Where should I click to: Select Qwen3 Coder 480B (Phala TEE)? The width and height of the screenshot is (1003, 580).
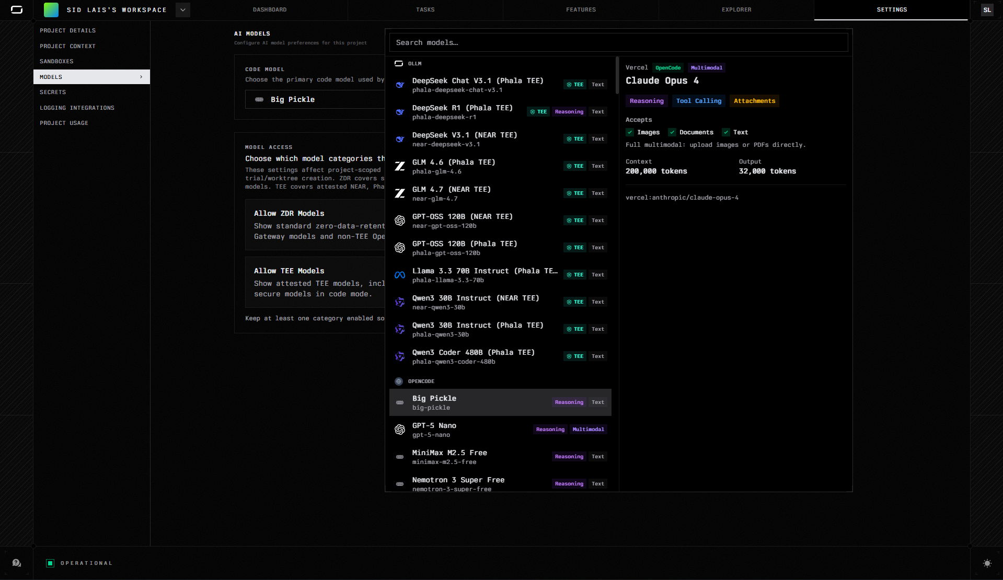(500, 356)
